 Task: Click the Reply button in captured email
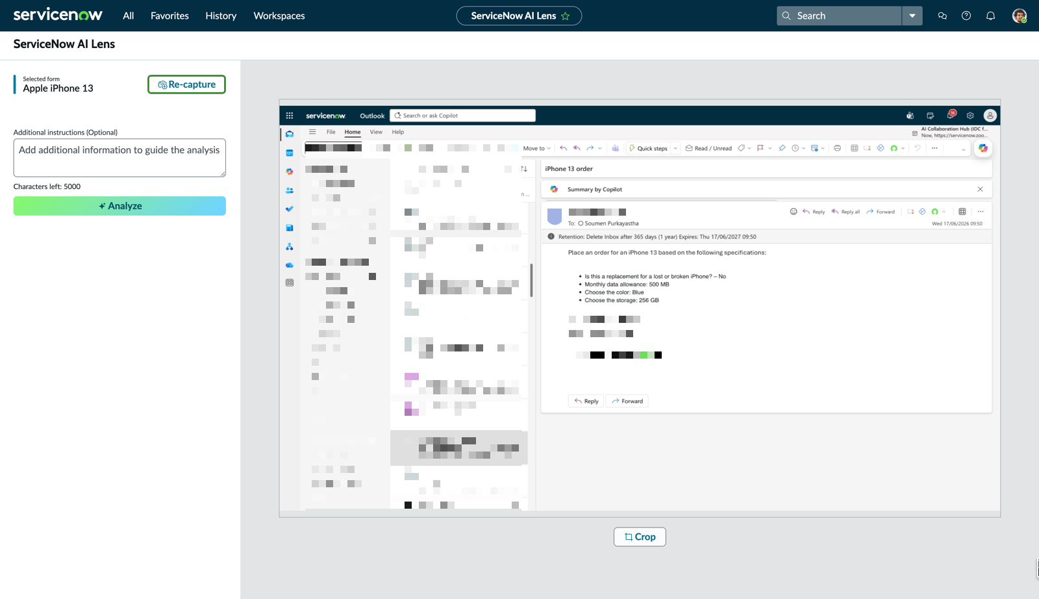pyautogui.click(x=586, y=401)
